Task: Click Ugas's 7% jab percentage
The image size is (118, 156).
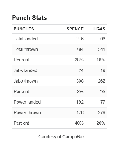Action: pyautogui.click(x=102, y=92)
